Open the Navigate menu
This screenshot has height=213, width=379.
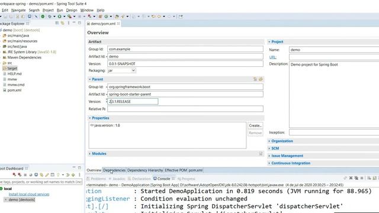(x=18, y=10)
